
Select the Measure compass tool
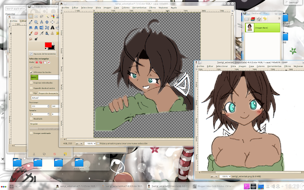pyautogui.click(x=41, y=22)
